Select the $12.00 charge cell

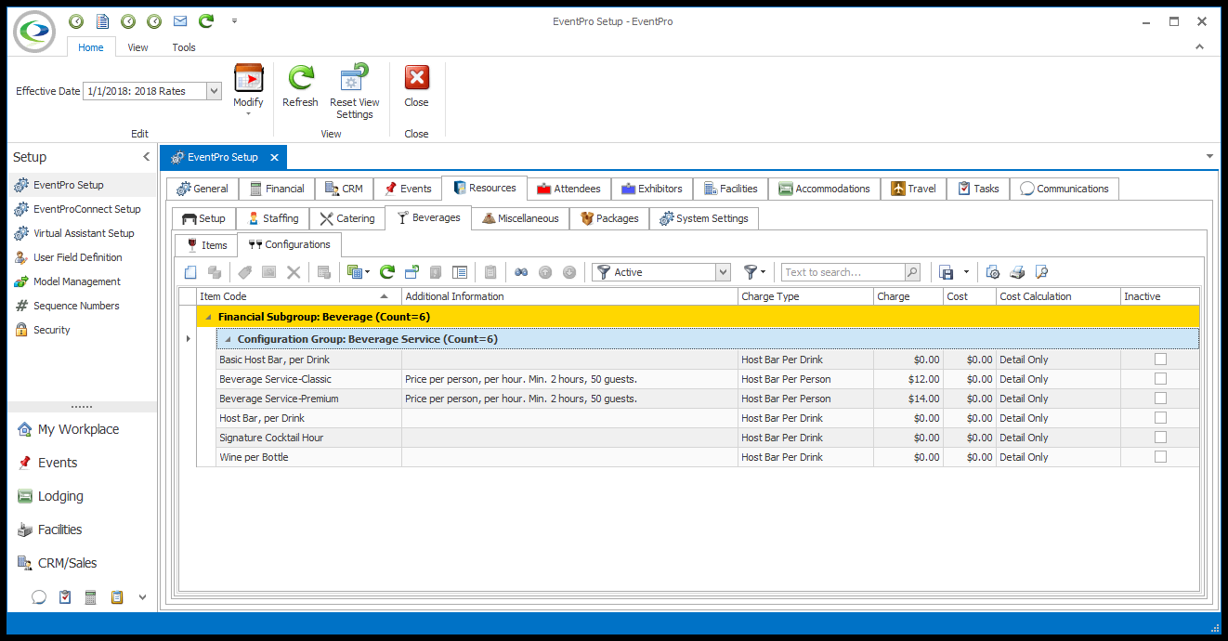(x=908, y=379)
